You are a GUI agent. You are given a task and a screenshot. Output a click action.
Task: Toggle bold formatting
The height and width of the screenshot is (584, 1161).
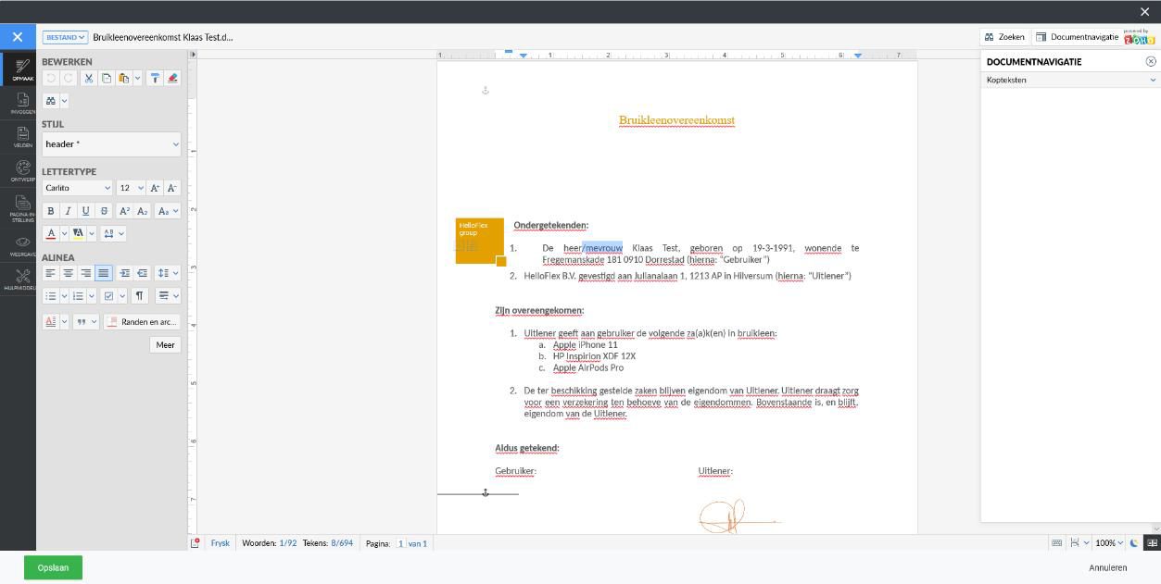click(51, 211)
